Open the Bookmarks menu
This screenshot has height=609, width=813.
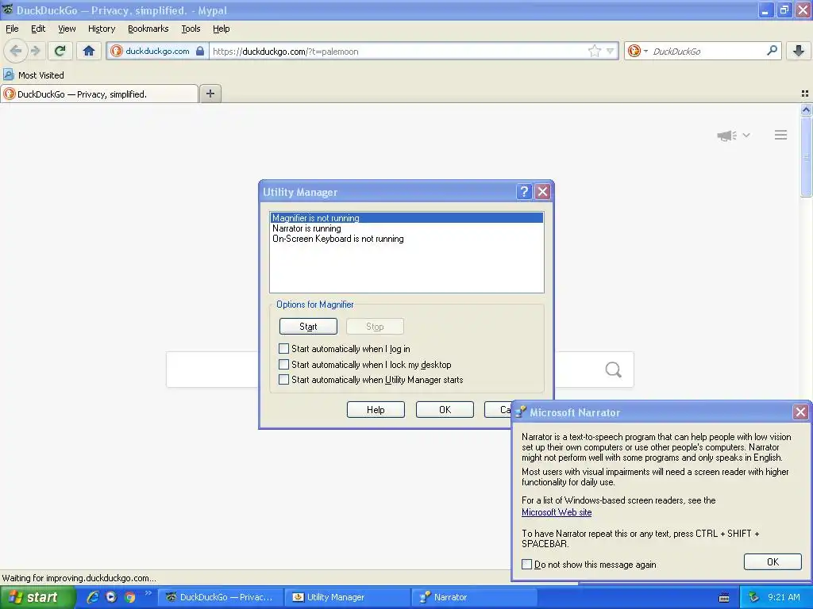click(148, 29)
